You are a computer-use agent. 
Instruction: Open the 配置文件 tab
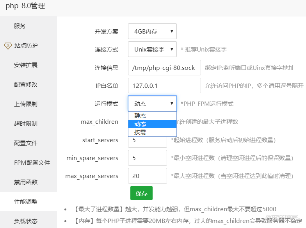(x=26, y=143)
